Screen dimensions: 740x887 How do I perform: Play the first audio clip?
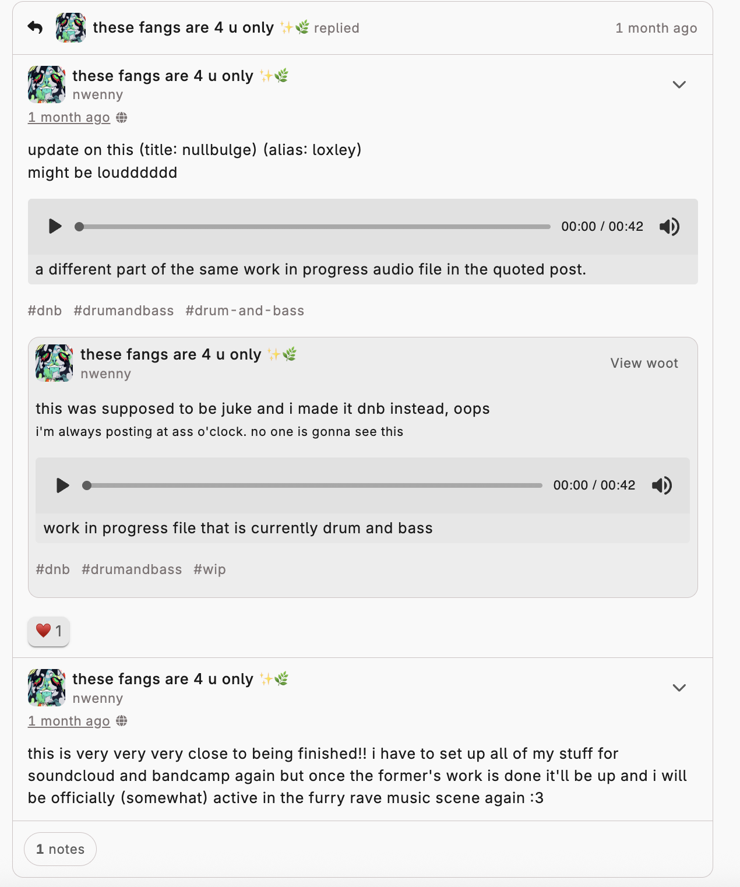click(55, 226)
